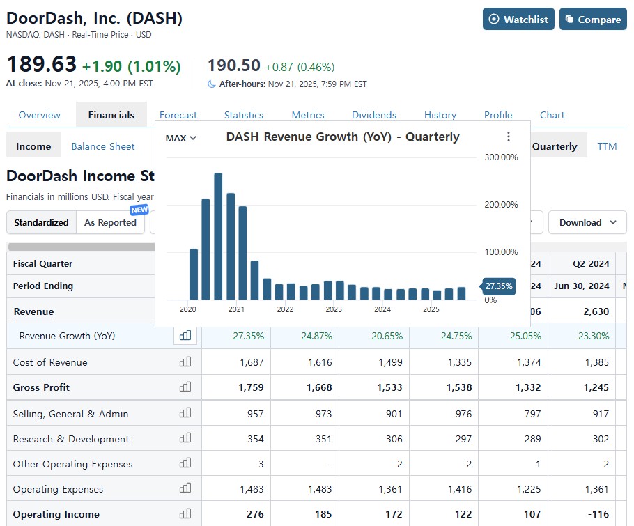Switch to Standardized view
The width and height of the screenshot is (634, 526).
pos(42,223)
